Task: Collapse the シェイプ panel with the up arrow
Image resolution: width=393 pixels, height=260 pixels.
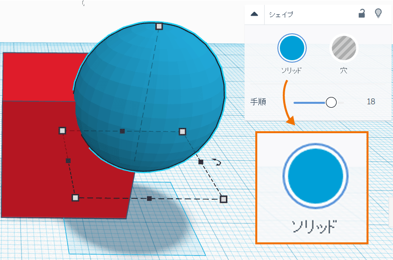Action: pos(254,14)
